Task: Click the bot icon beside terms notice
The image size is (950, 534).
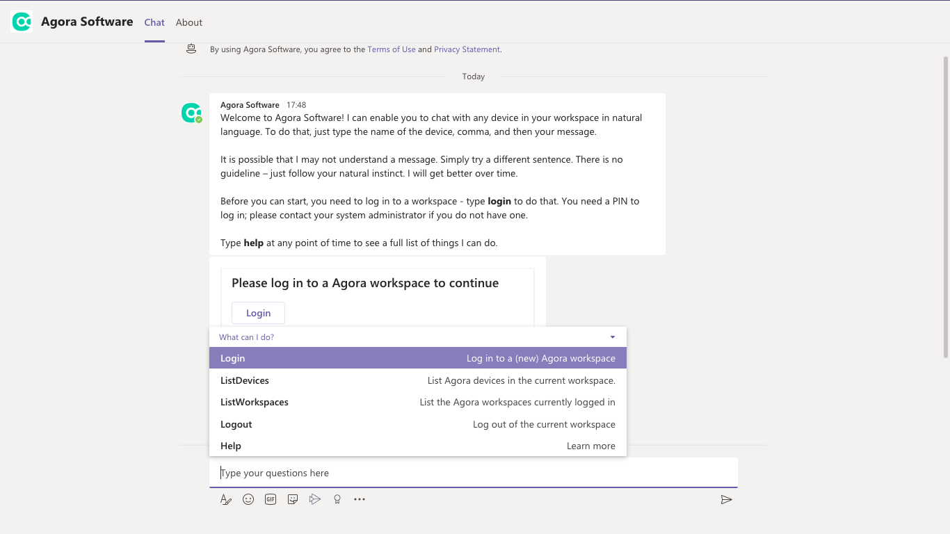Action: (x=191, y=49)
